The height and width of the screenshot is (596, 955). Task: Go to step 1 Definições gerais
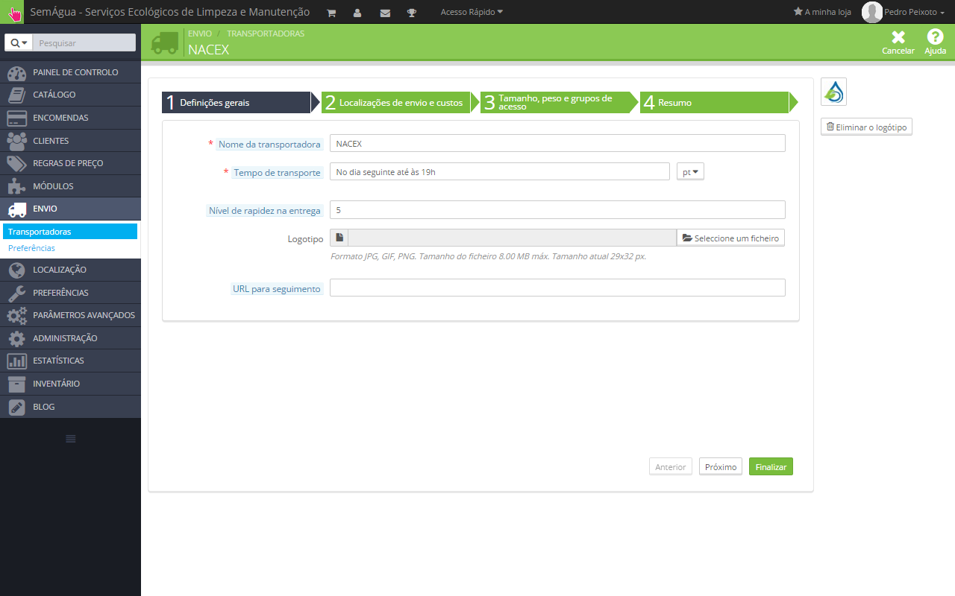click(x=237, y=103)
